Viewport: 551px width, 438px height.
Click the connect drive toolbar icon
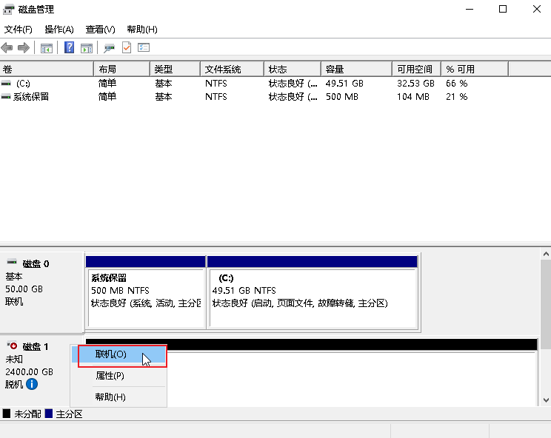[x=109, y=48]
